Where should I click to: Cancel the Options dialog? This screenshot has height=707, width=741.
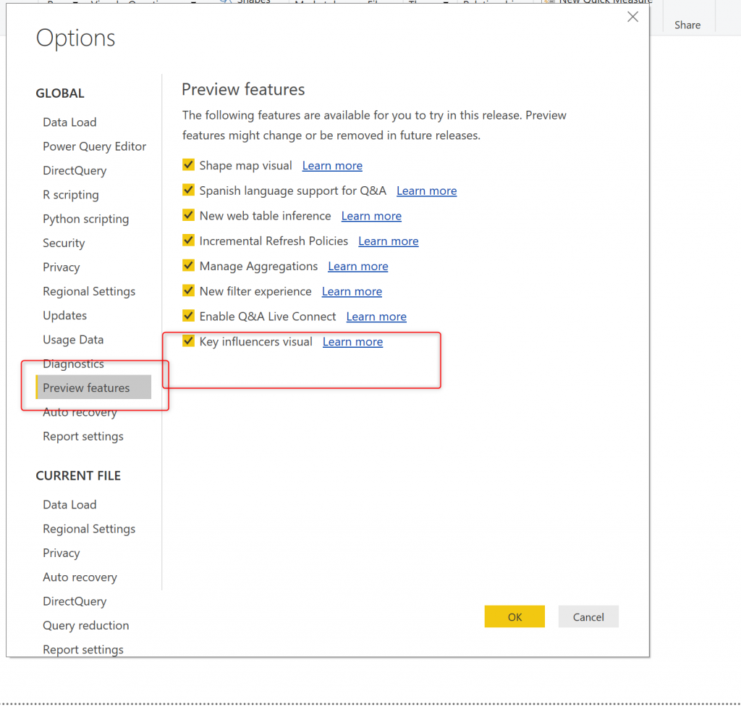click(588, 617)
